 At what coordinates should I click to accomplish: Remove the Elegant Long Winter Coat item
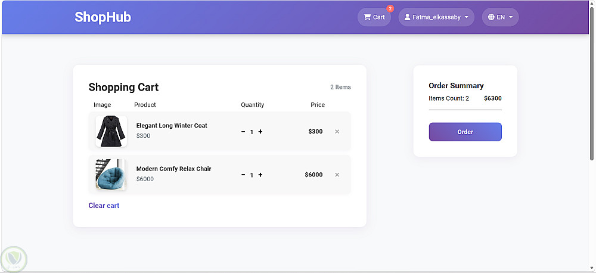click(x=337, y=132)
